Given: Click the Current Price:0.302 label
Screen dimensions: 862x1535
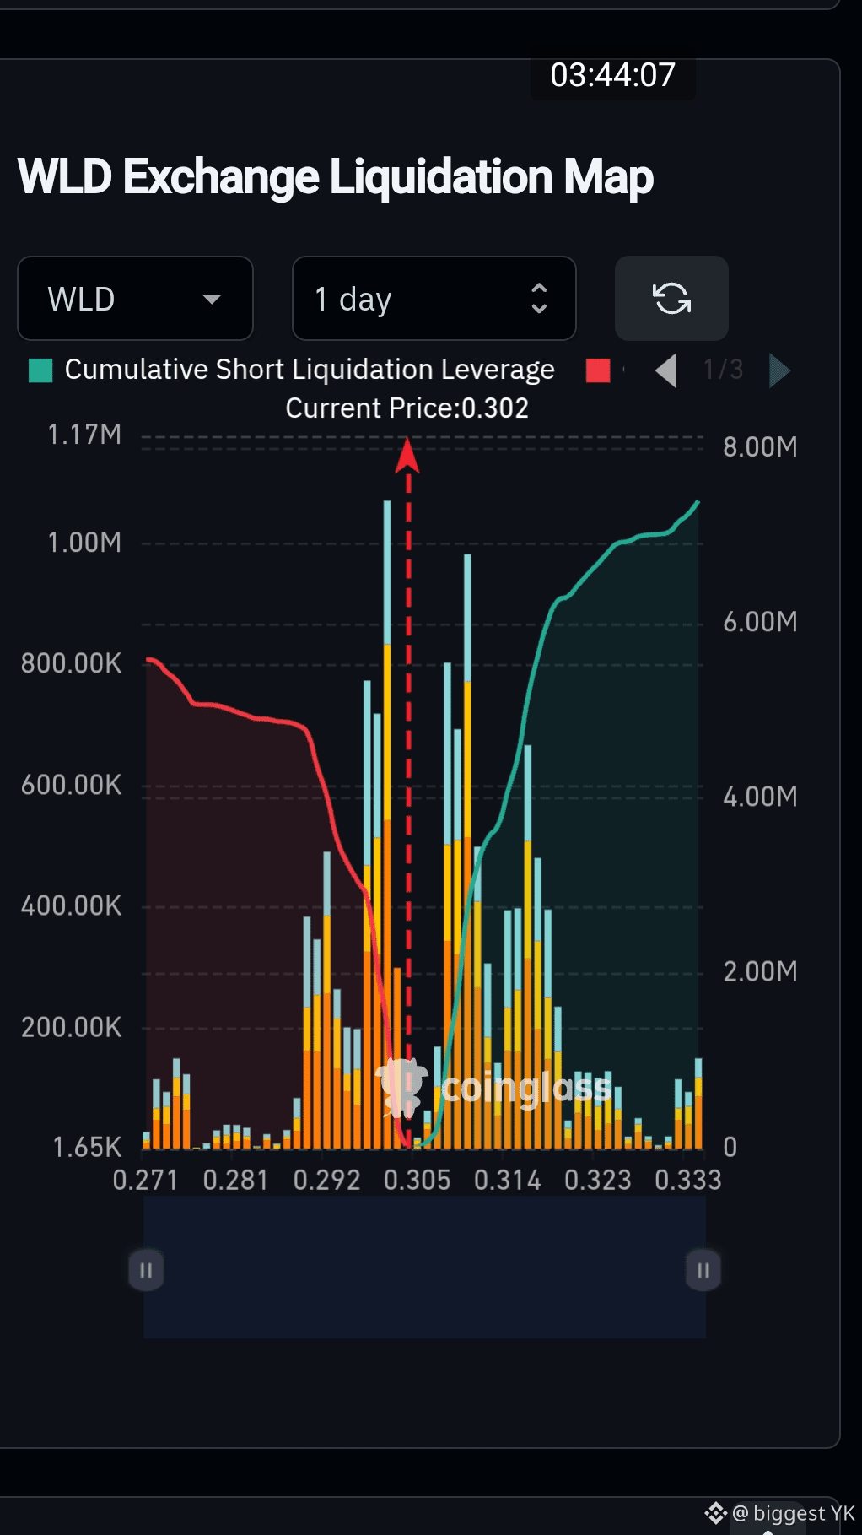Looking at the screenshot, I should point(407,408).
